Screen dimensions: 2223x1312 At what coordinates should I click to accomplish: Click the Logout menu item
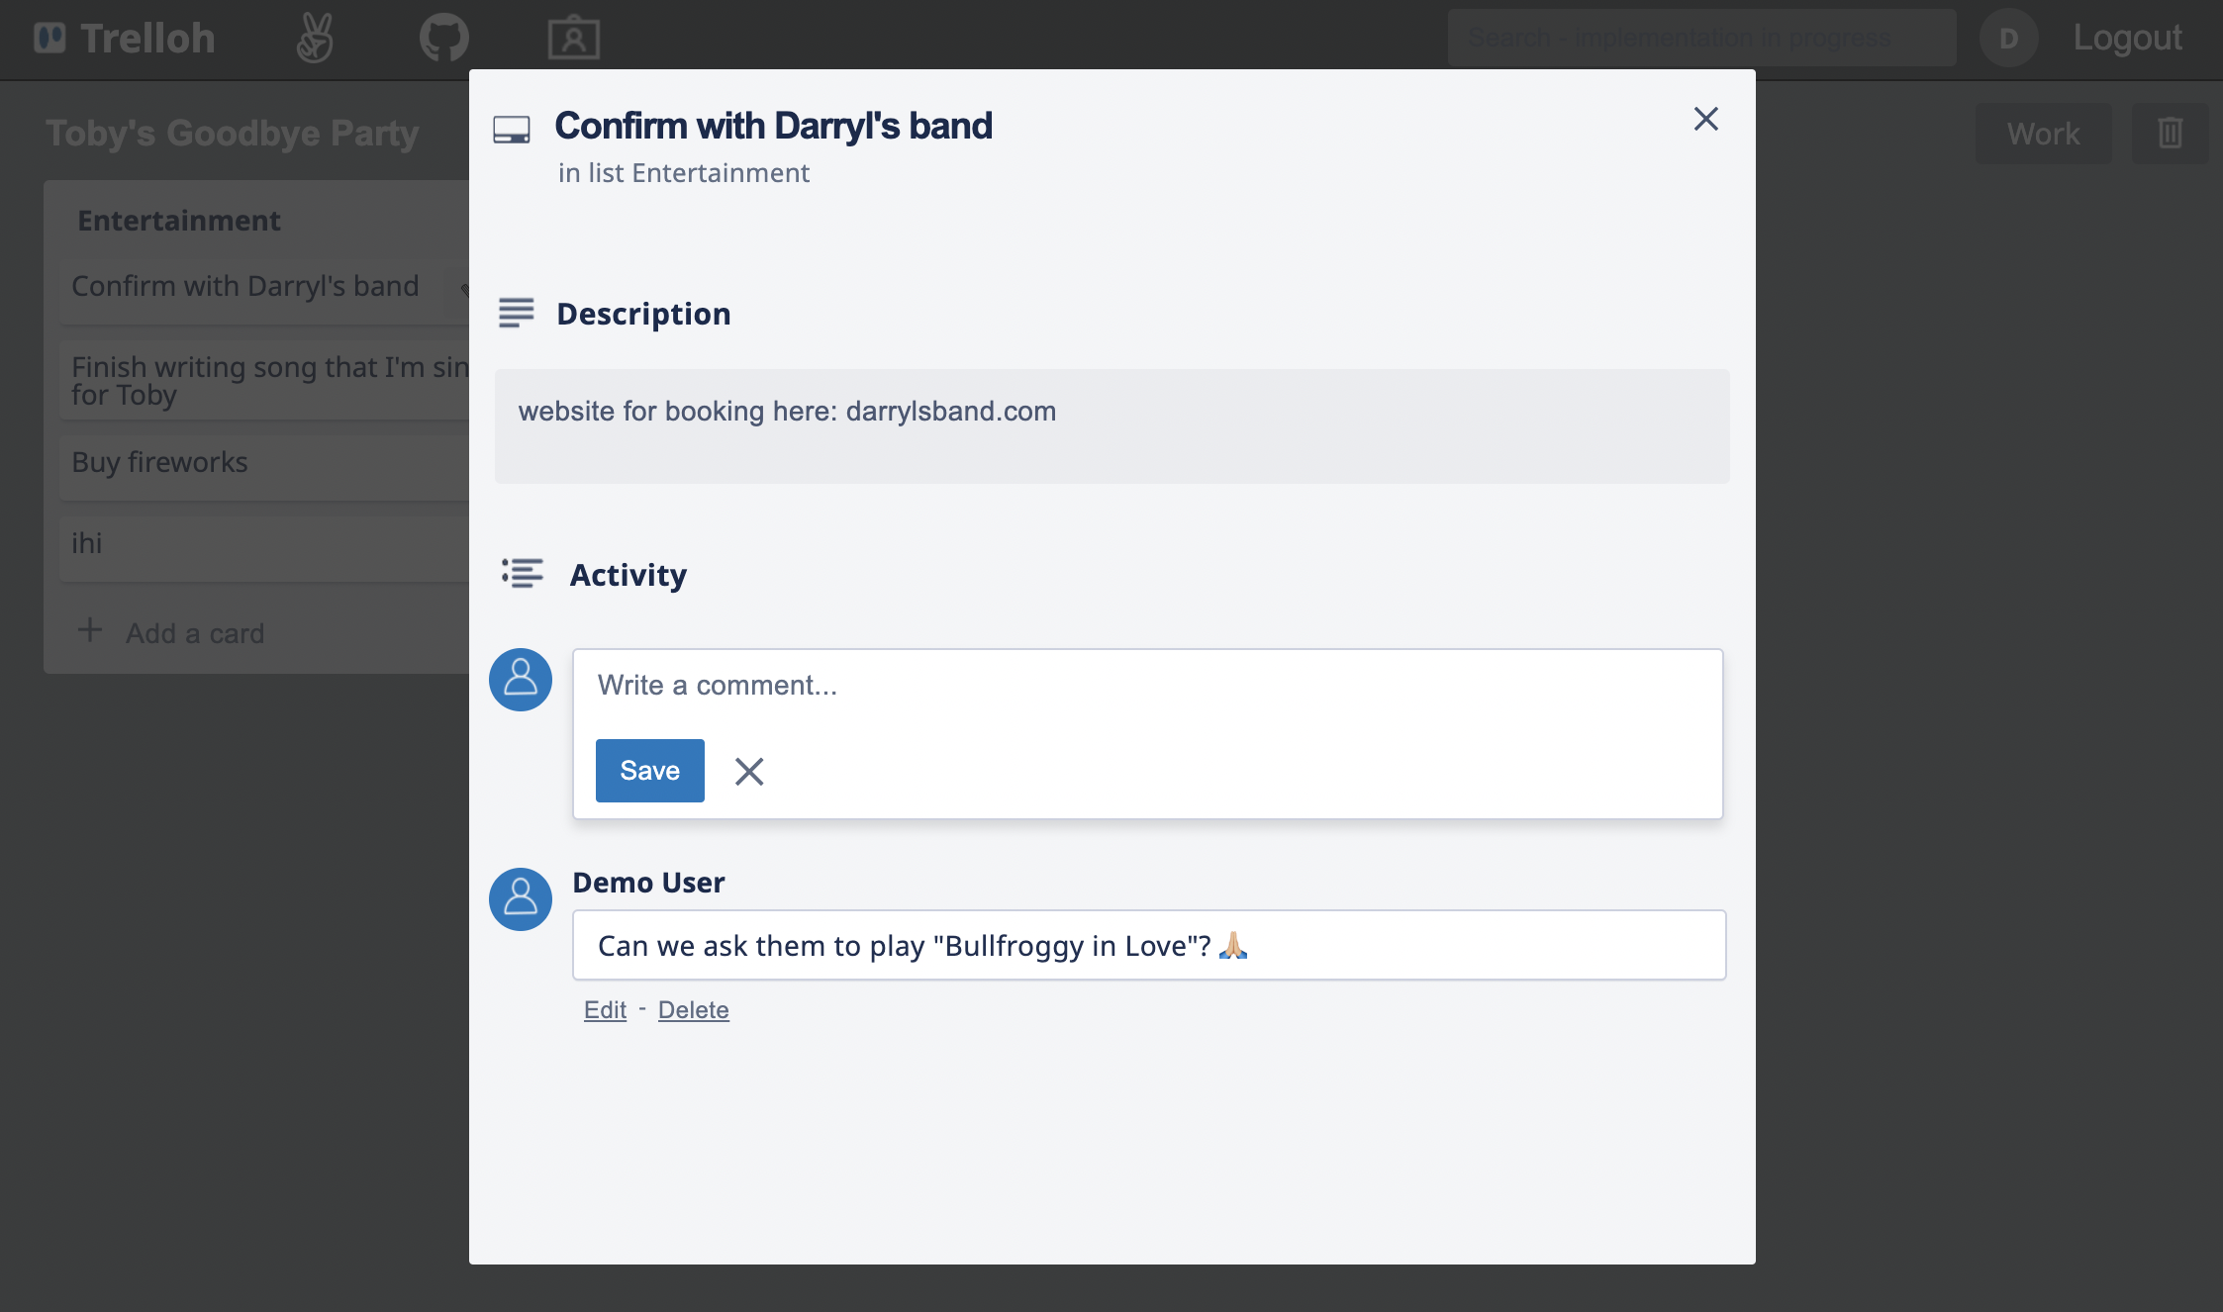[2126, 38]
